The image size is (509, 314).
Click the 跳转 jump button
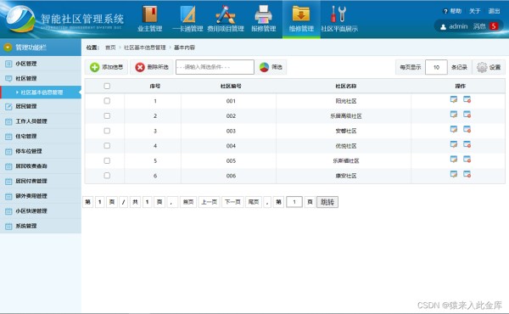coord(327,202)
